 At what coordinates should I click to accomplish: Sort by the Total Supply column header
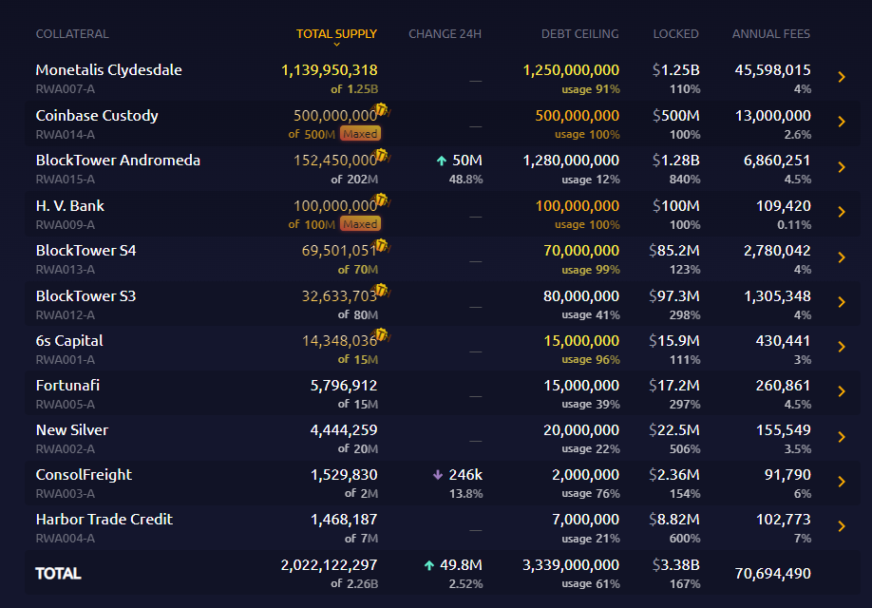[336, 34]
